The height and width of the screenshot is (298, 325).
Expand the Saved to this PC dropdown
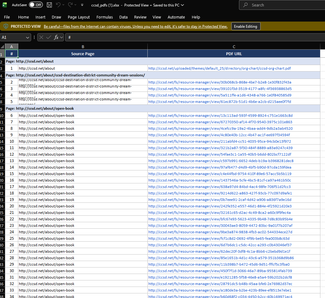click(x=183, y=5)
